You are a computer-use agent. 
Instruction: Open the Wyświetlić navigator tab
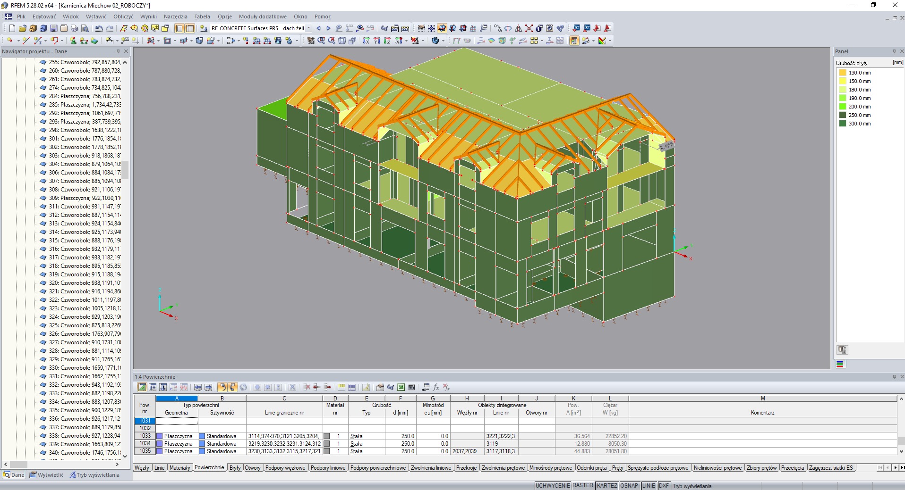(47, 475)
